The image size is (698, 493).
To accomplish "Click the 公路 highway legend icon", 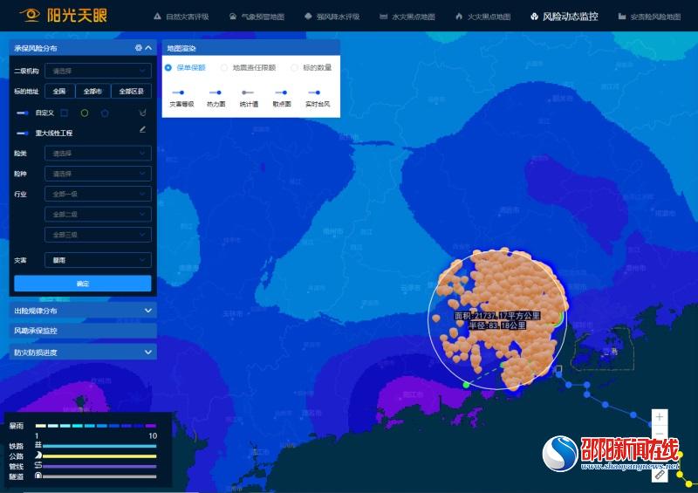I will point(38,455).
